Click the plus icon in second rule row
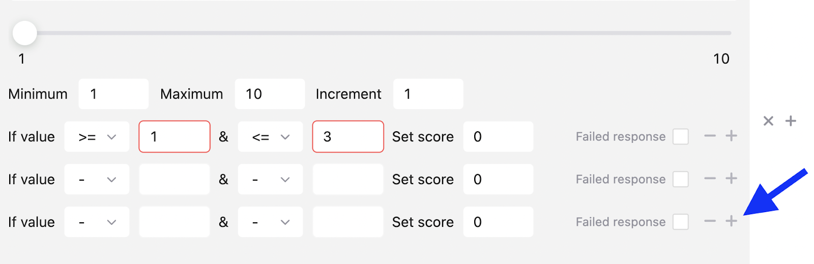The height and width of the screenshot is (264, 814). [x=731, y=179]
